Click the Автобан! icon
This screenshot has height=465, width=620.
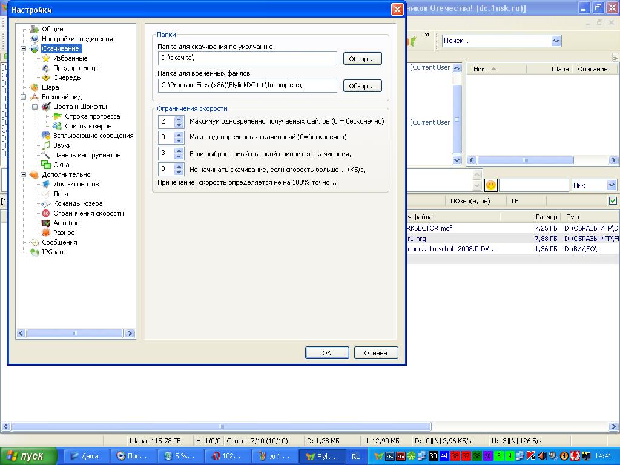(x=46, y=223)
